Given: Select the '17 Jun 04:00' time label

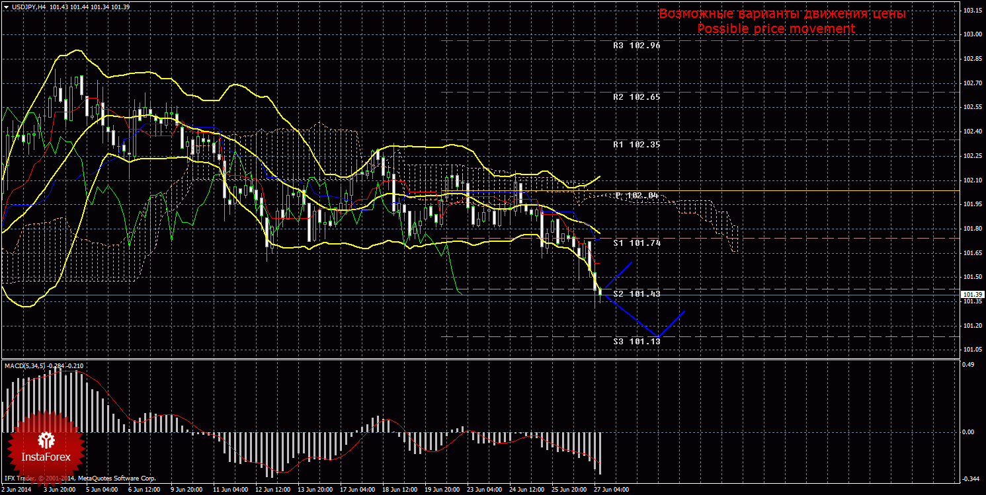Looking at the screenshot, I should (x=358, y=490).
